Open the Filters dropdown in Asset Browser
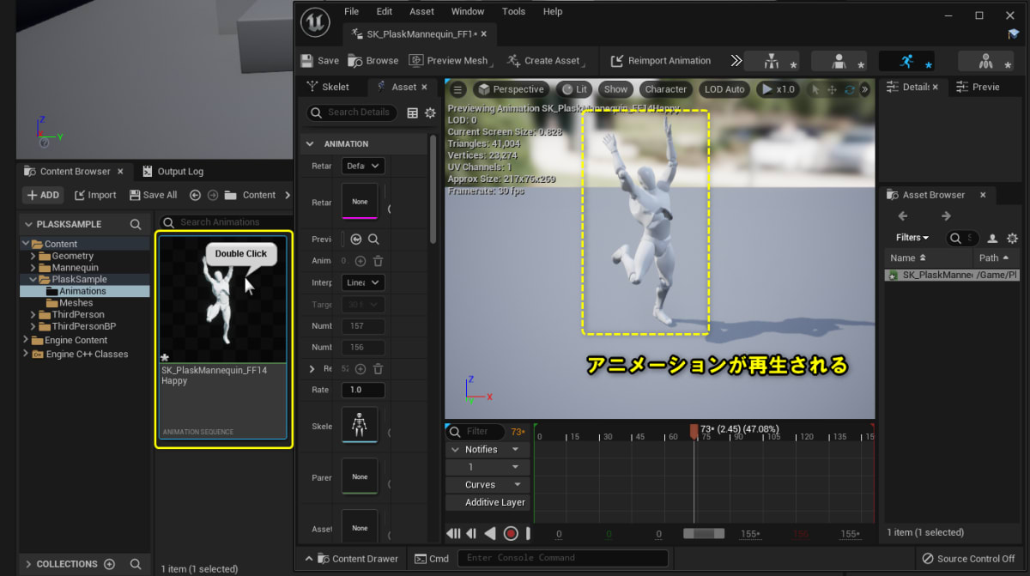The width and height of the screenshot is (1030, 576). click(912, 238)
